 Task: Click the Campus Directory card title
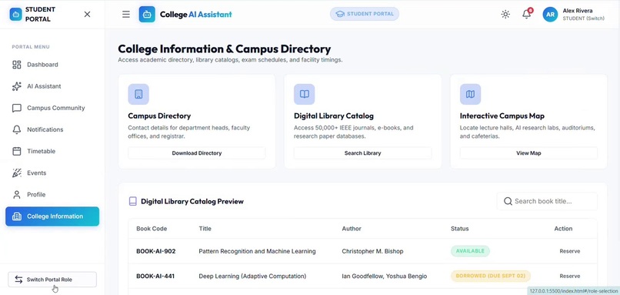(x=159, y=116)
